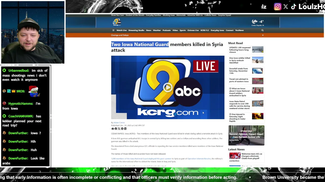Share article on X icon
The height and width of the screenshot is (182, 325).
click(x=119, y=129)
